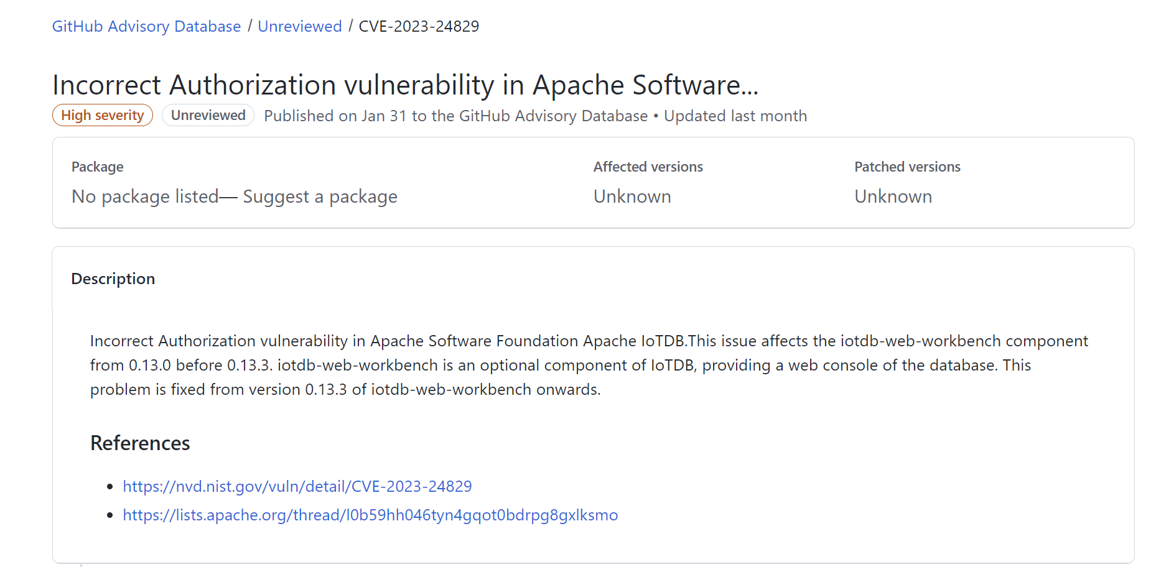Click the Incorrect Authorization vulnerability title heading
This screenshot has width=1156, height=567.
(406, 85)
